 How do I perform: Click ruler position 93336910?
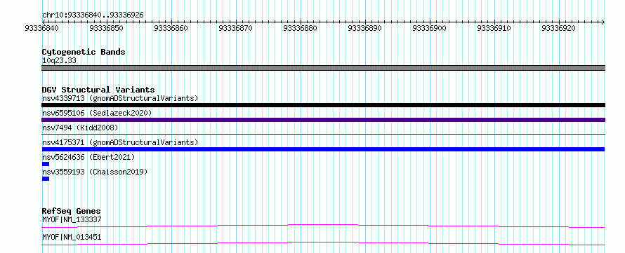[494, 28]
